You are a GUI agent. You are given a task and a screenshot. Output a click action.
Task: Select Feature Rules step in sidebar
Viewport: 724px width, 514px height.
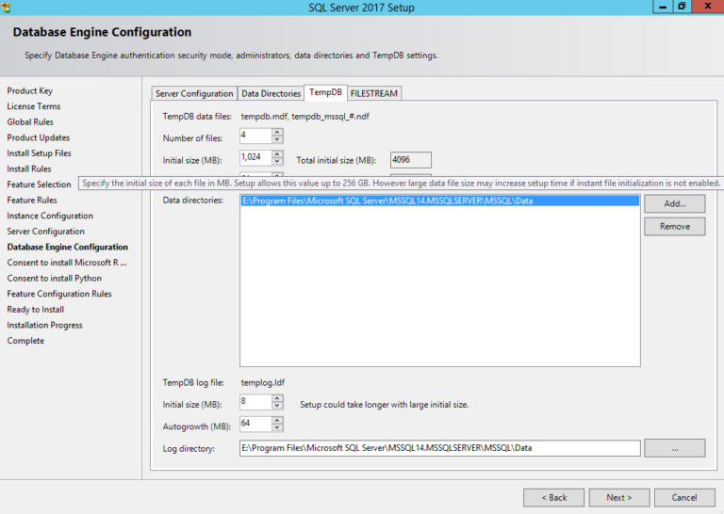[32, 201]
